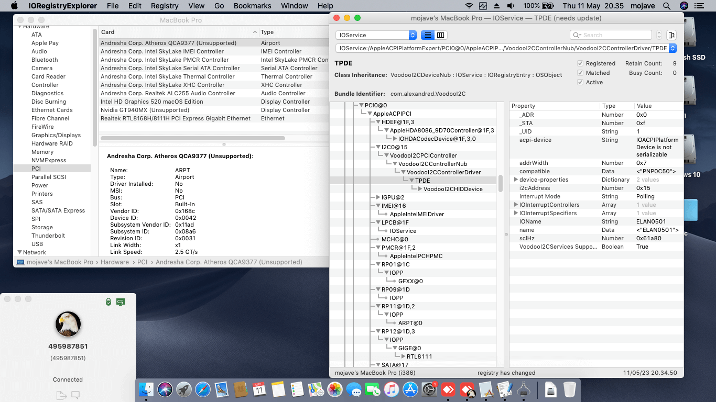Expand the IOInterruptControllers property
716x402 pixels.
click(516, 205)
